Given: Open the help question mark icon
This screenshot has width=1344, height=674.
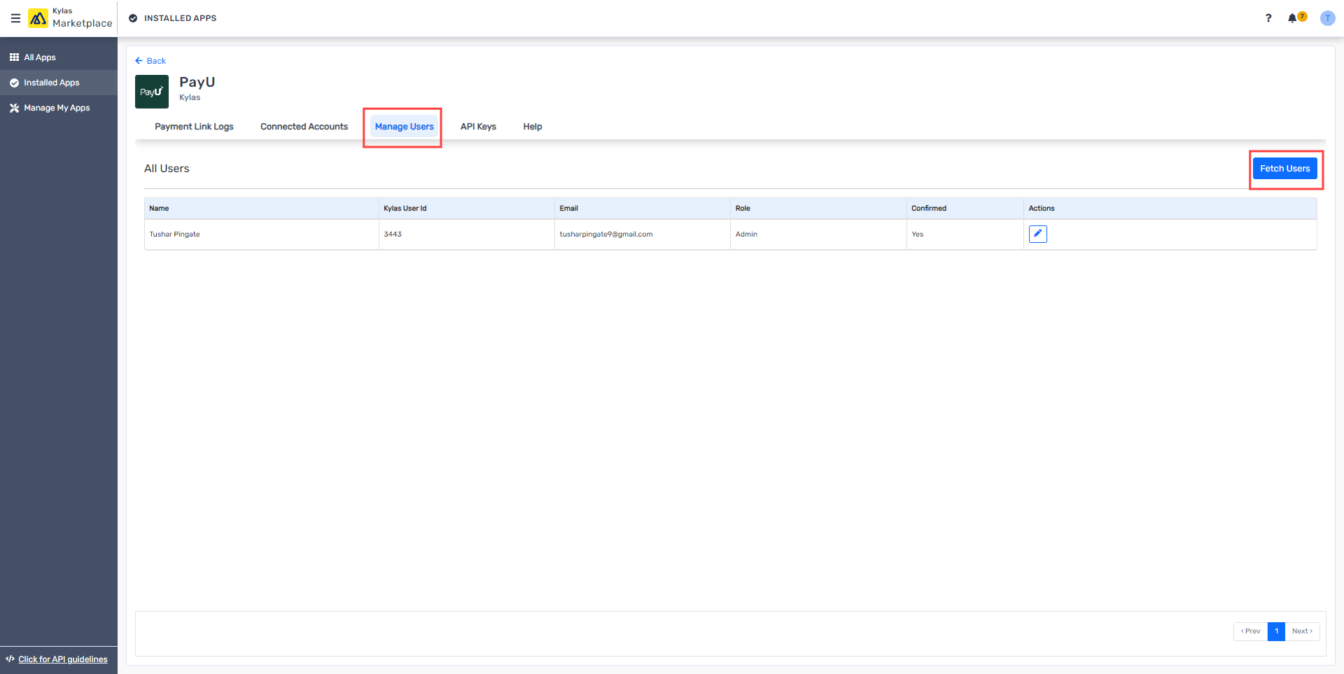Looking at the screenshot, I should 1268,18.
